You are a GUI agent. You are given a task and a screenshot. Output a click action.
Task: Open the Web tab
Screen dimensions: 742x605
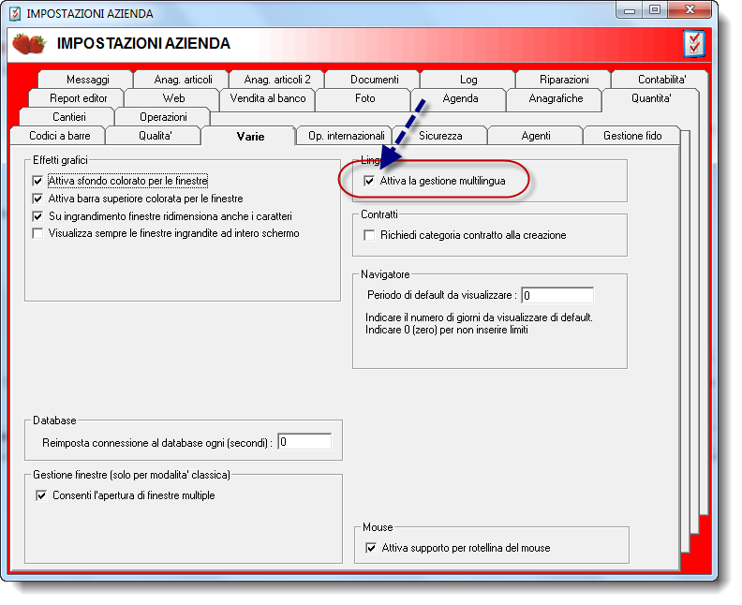tap(173, 98)
